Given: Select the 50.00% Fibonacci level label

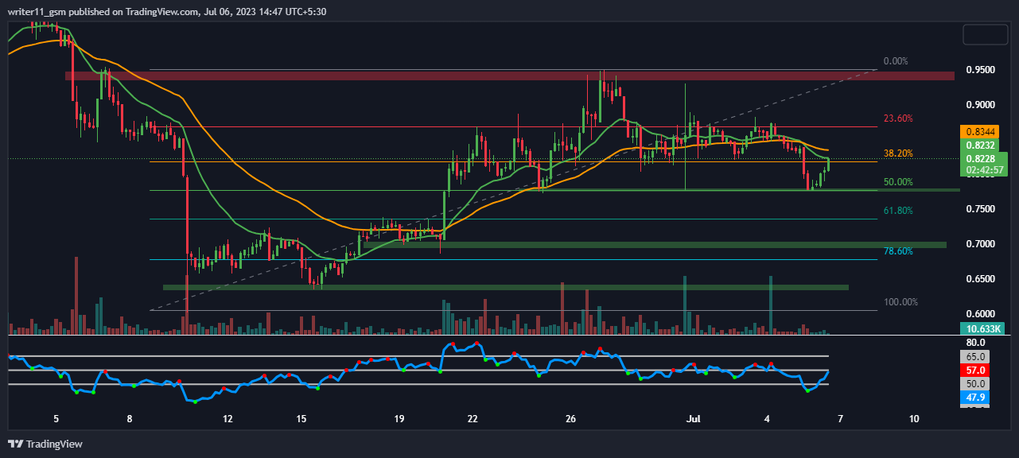Looking at the screenshot, I should [x=898, y=182].
